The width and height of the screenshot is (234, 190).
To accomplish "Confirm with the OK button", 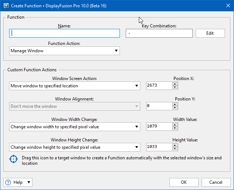I will pyautogui.click(x=184, y=182).
